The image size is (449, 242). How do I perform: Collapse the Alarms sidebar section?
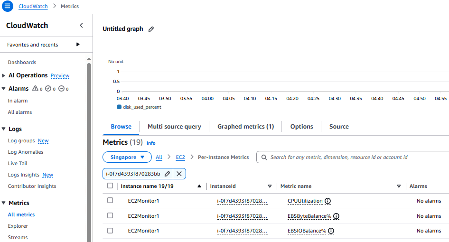pos(4,89)
